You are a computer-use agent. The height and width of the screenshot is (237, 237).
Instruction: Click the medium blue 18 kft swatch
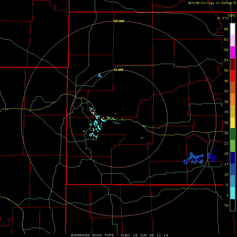point(233,169)
